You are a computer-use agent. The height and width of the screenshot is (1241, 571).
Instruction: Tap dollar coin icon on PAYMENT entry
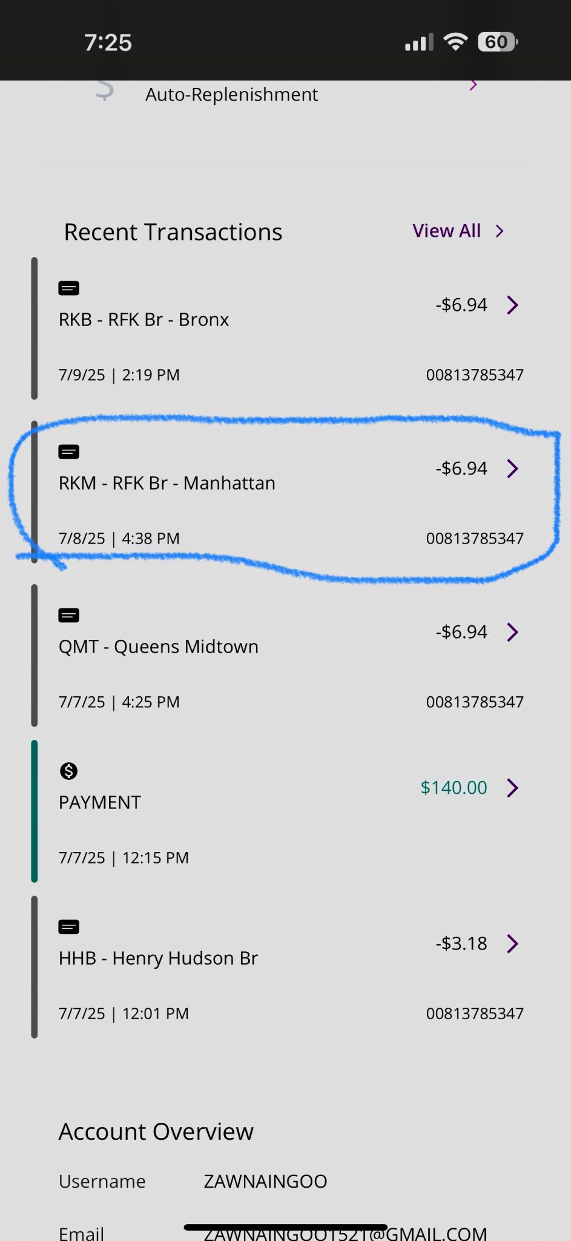click(x=68, y=771)
